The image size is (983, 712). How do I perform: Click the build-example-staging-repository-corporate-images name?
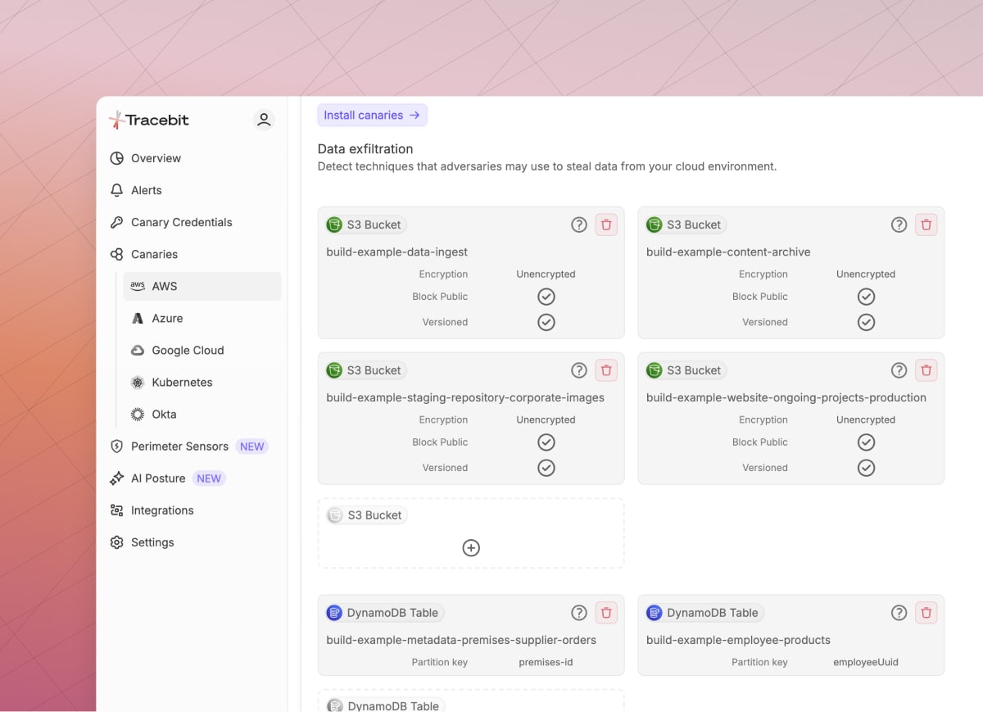[465, 397]
